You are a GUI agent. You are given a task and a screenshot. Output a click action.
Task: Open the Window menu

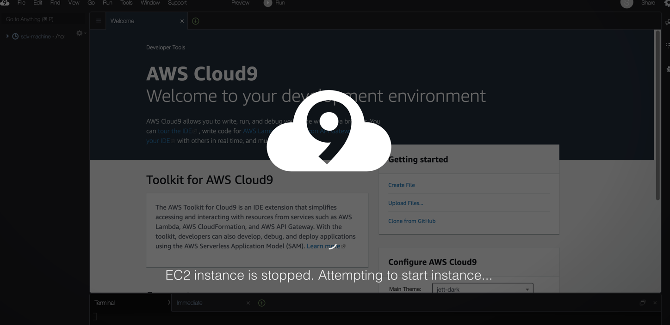pos(150,3)
